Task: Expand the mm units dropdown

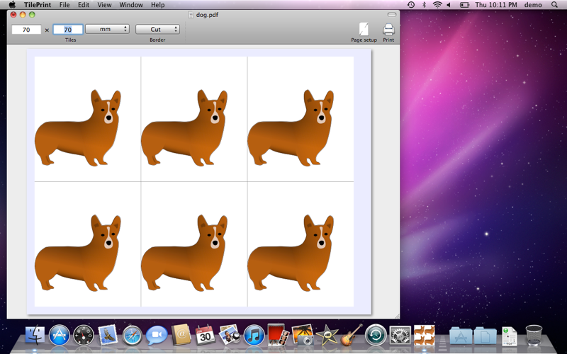Action: (107, 30)
